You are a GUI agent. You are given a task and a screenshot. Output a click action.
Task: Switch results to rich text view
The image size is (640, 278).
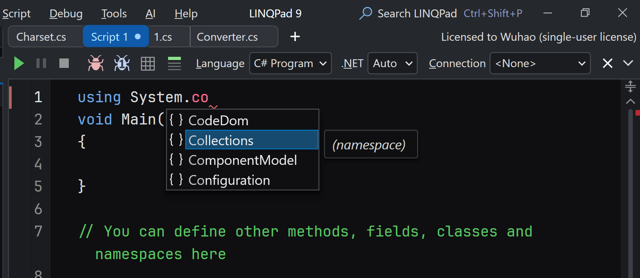174,63
